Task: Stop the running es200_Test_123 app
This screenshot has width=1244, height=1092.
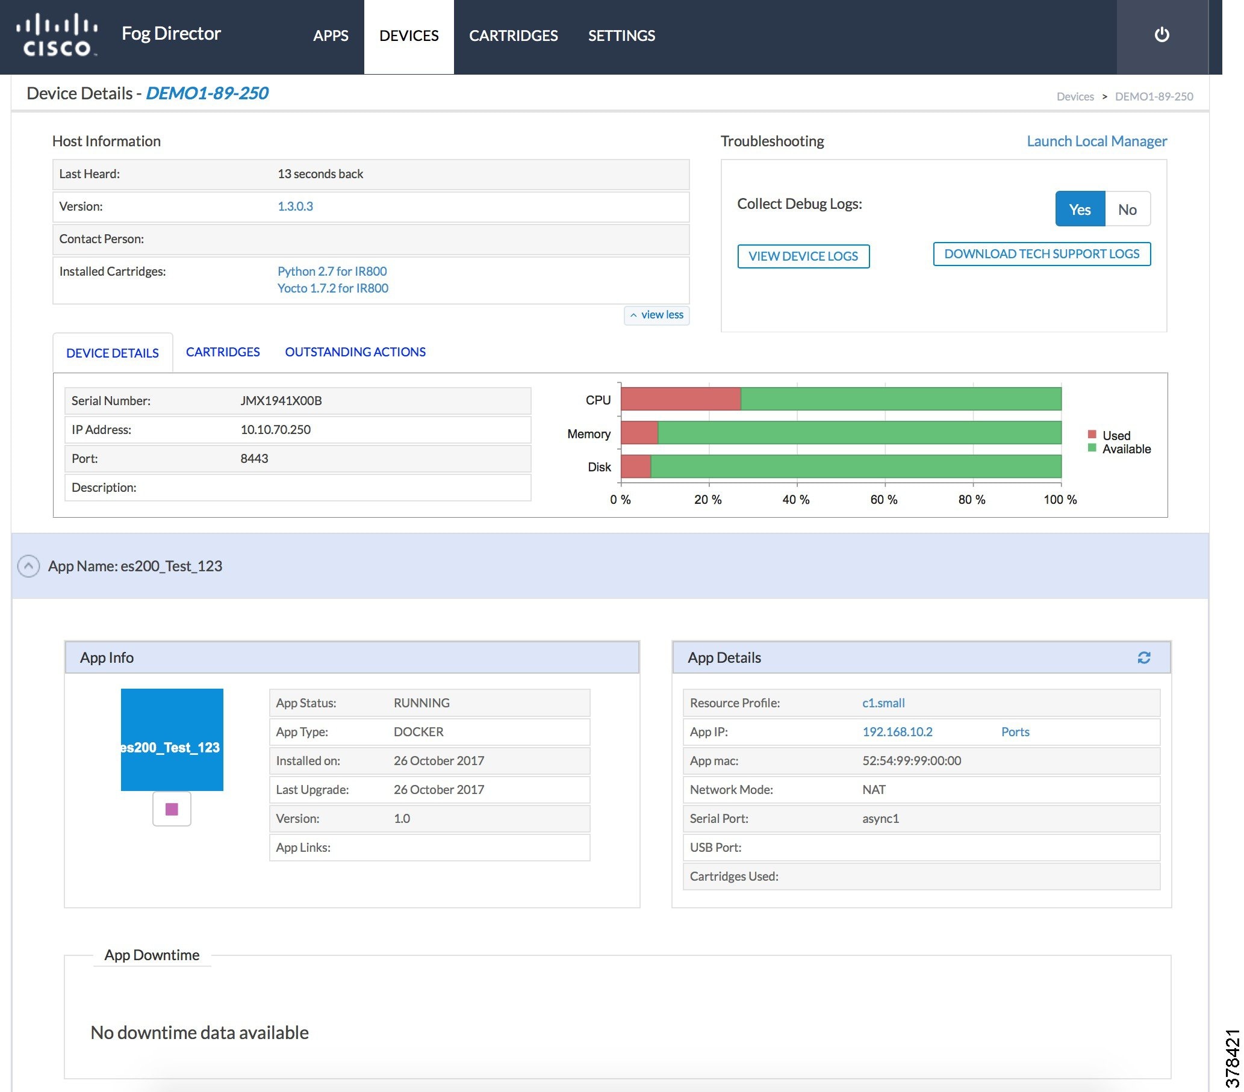Action: pos(171,809)
